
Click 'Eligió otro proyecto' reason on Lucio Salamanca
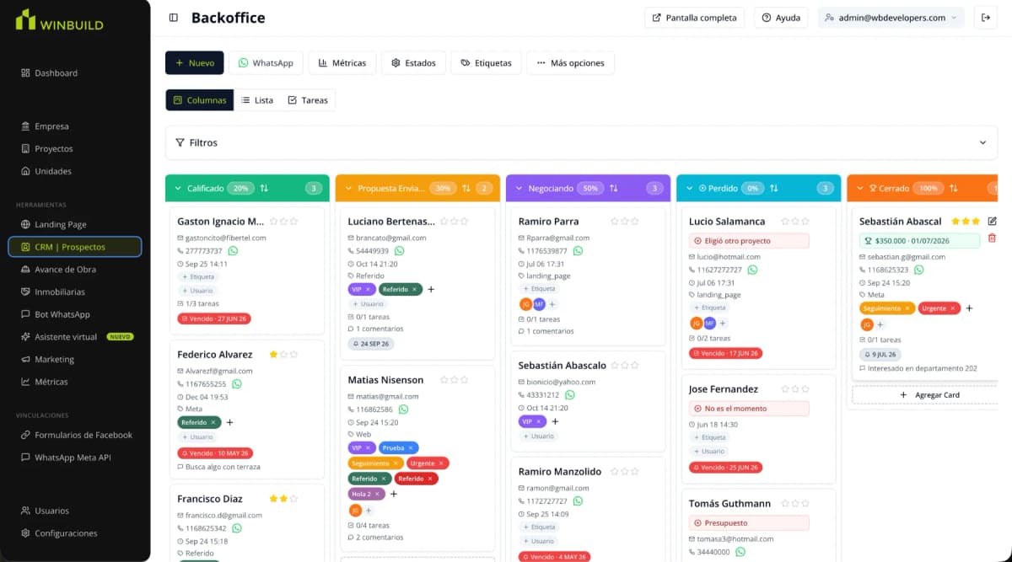pos(749,240)
